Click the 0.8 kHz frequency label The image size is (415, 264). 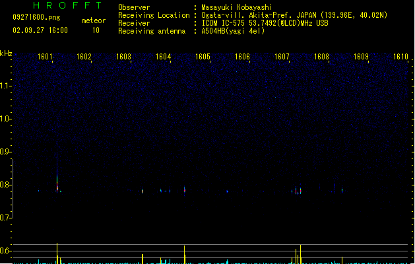point(5,185)
